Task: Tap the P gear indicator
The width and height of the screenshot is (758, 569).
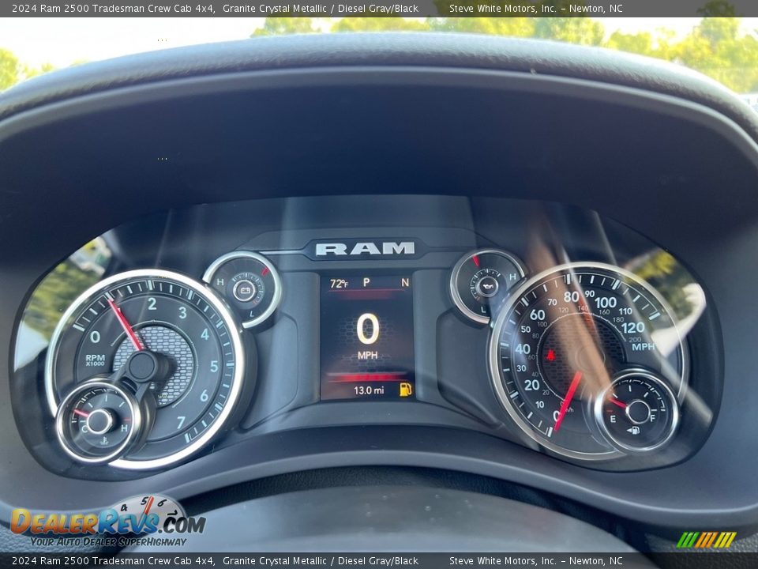Action: click(x=366, y=282)
